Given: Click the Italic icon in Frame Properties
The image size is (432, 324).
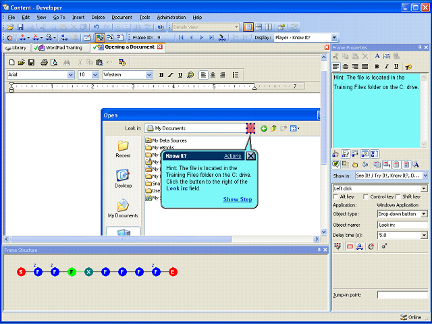Looking at the screenshot, I should pyautogui.click(x=387, y=66).
